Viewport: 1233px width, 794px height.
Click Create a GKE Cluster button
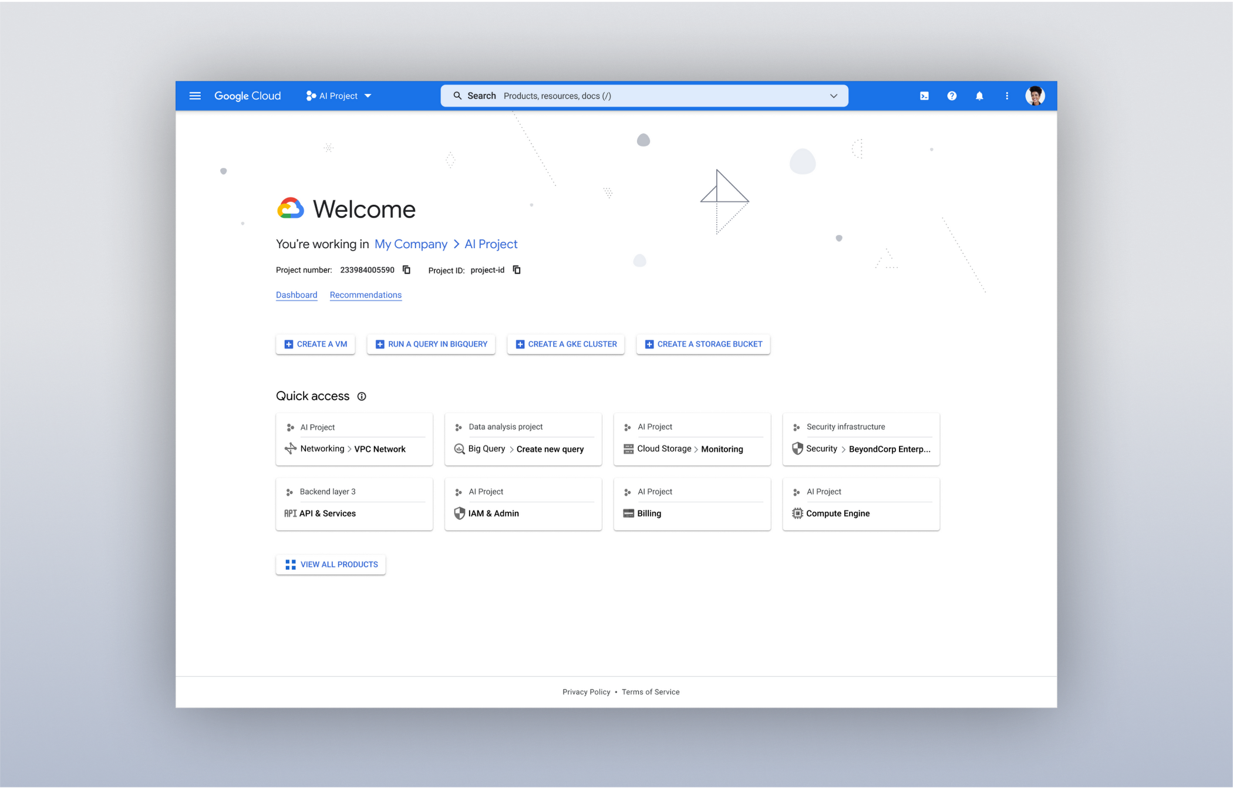(x=566, y=344)
